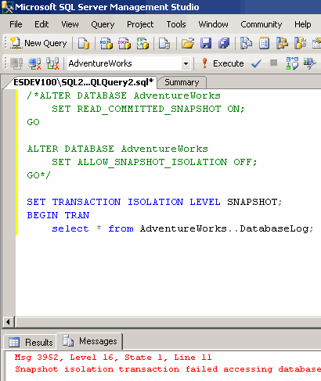The width and height of the screenshot is (321, 381).
Task: Select the Messages tab
Action: point(90,341)
